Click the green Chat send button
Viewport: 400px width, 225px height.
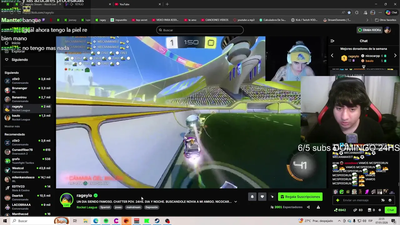[x=391, y=210]
